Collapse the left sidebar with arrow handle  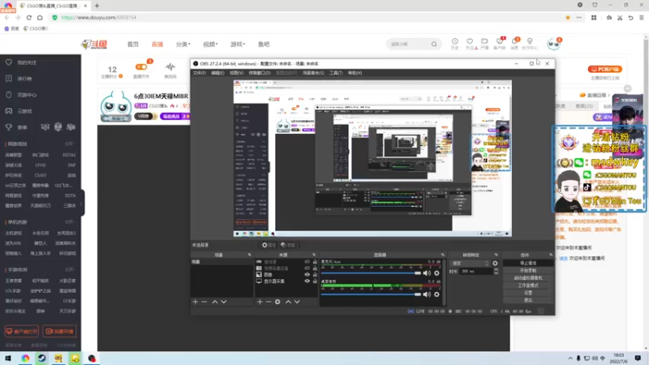82,203
